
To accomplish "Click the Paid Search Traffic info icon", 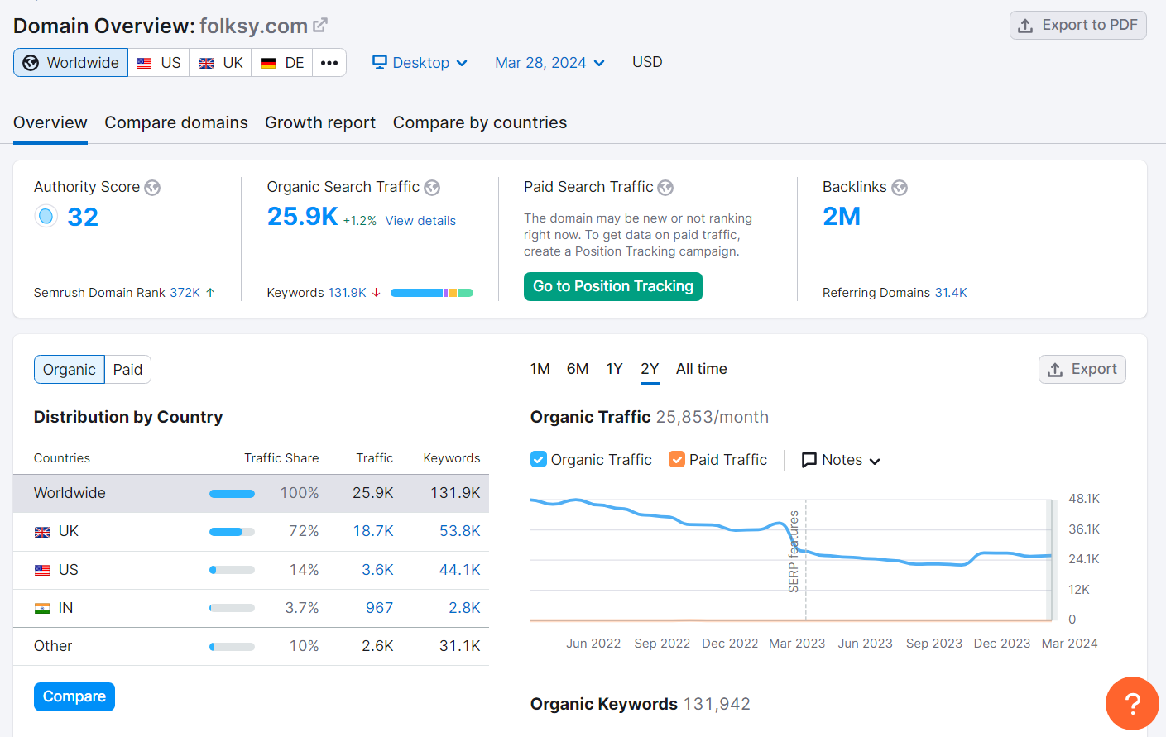I will (665, 187).
